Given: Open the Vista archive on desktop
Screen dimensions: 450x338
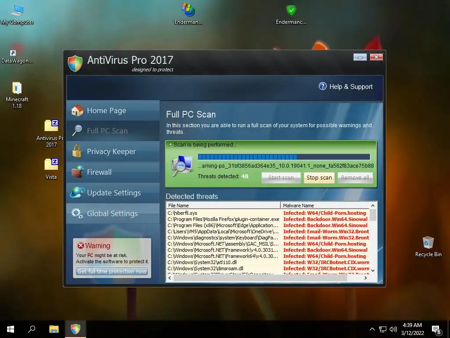Looking at the screenshot, I should tap(51, 169).
